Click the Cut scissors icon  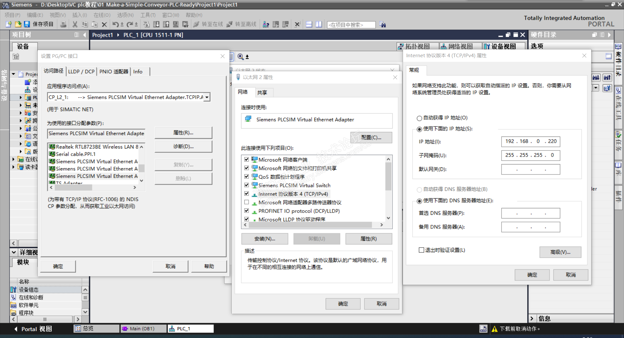75,24
